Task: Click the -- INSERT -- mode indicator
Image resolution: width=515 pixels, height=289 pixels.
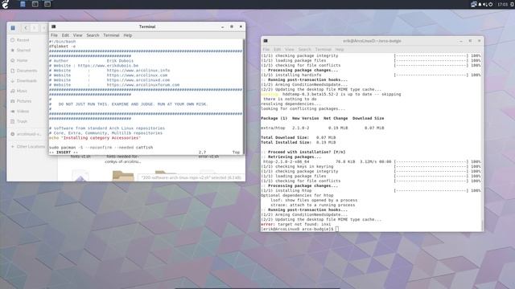Action: click(x=64, y=153)
